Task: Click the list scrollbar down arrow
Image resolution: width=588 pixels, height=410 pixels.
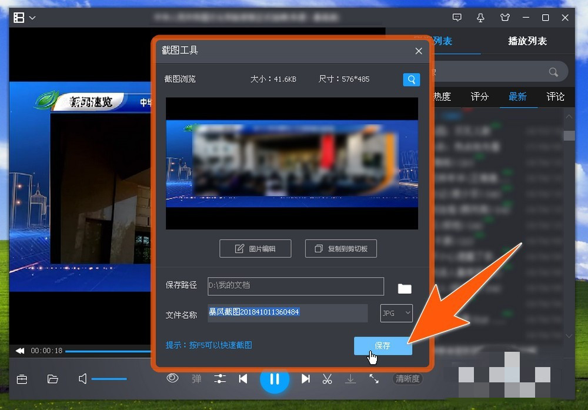Action: [569, 336]
